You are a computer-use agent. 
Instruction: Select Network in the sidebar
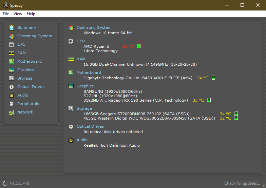[x=25, y=112]
